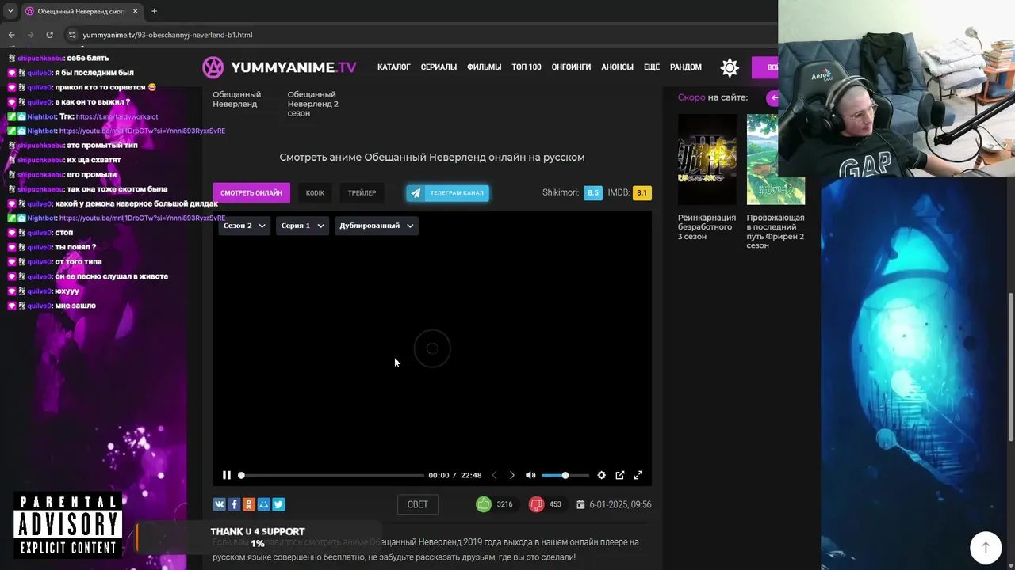Open player settings gear
Screen dimensions: 1015x570
[x=601, y=475]
